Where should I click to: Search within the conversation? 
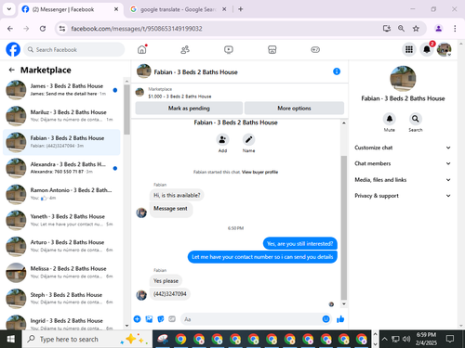coord(416,119)
